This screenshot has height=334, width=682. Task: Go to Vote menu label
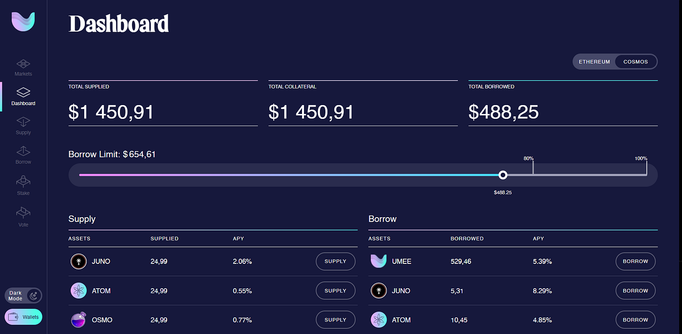tap(23, 225)
